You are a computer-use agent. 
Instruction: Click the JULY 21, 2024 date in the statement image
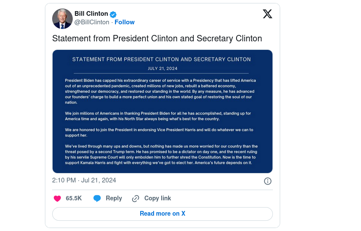point(163,69)
